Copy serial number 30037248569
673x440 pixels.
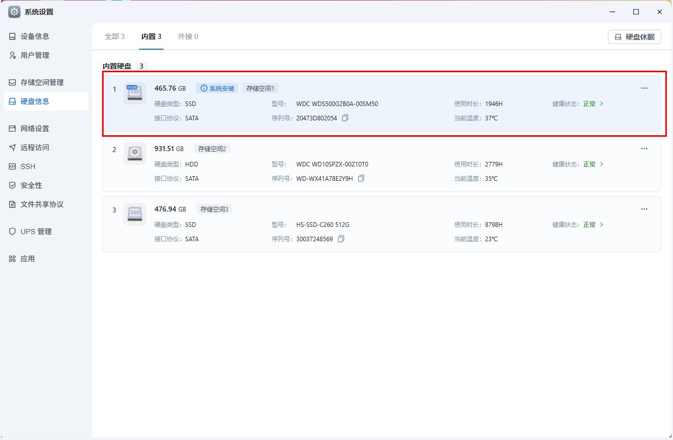tap(341, 239)
